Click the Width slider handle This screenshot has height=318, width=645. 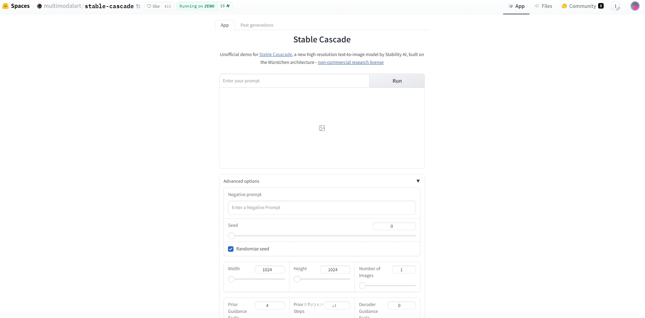click(231, 279)
